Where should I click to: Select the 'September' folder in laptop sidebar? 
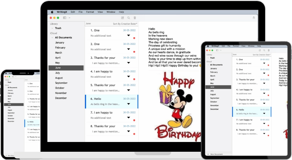click(x=61, y=83)
